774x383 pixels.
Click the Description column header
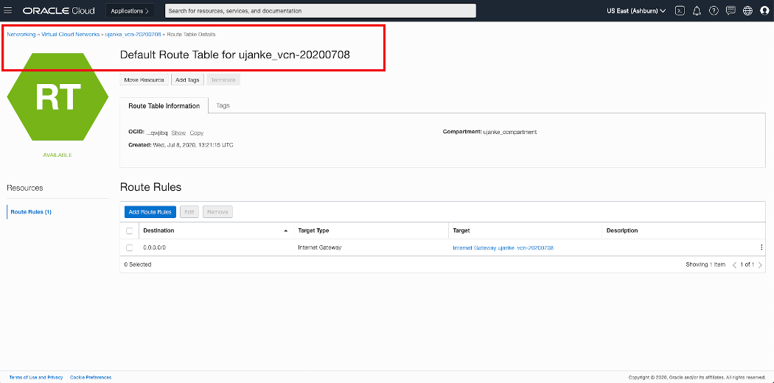click(x=622, y=231)
